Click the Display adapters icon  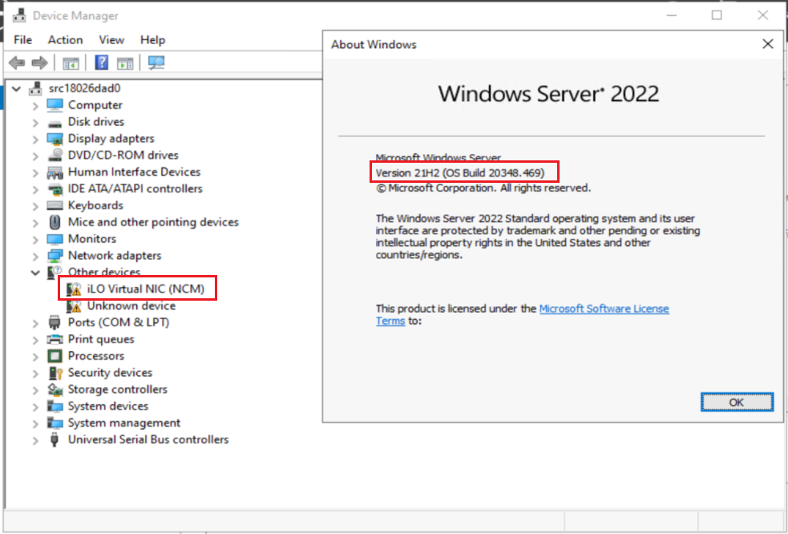point(55,139)
